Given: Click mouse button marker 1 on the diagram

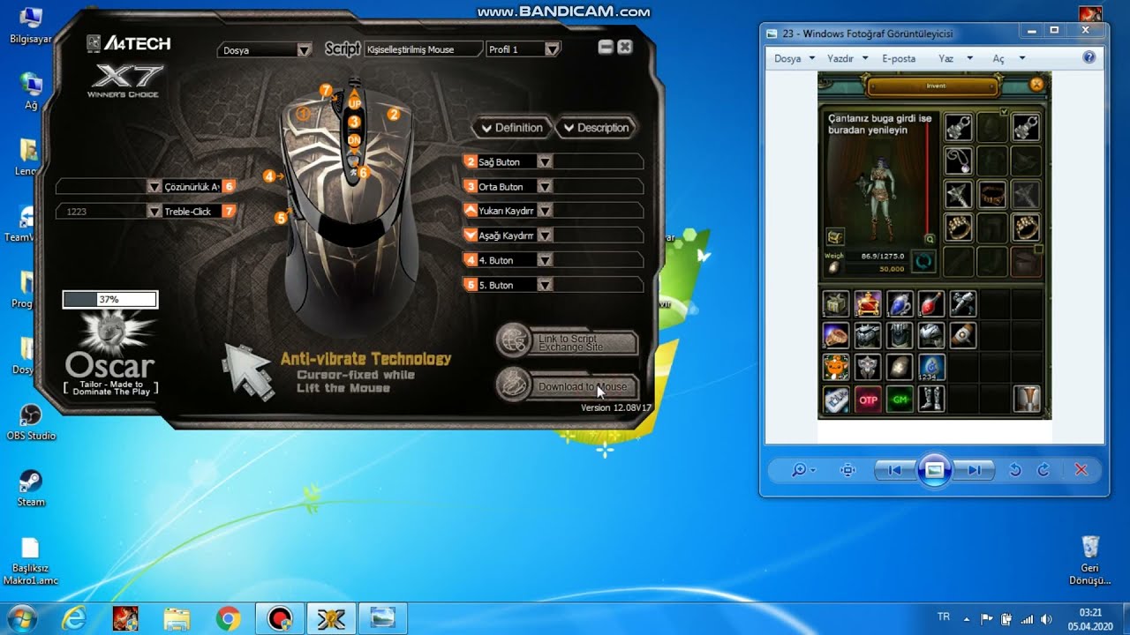Looking at the screenshot, I should click(x=304, y=114).
